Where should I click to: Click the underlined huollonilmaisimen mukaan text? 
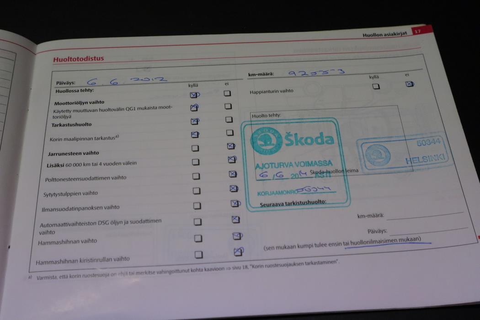[x=386, y=241]
